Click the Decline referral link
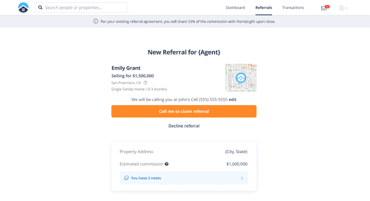 [x=184, y=126]
